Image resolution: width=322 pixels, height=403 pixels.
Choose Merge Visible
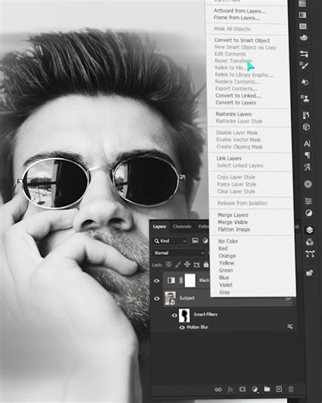coord(233,222)
